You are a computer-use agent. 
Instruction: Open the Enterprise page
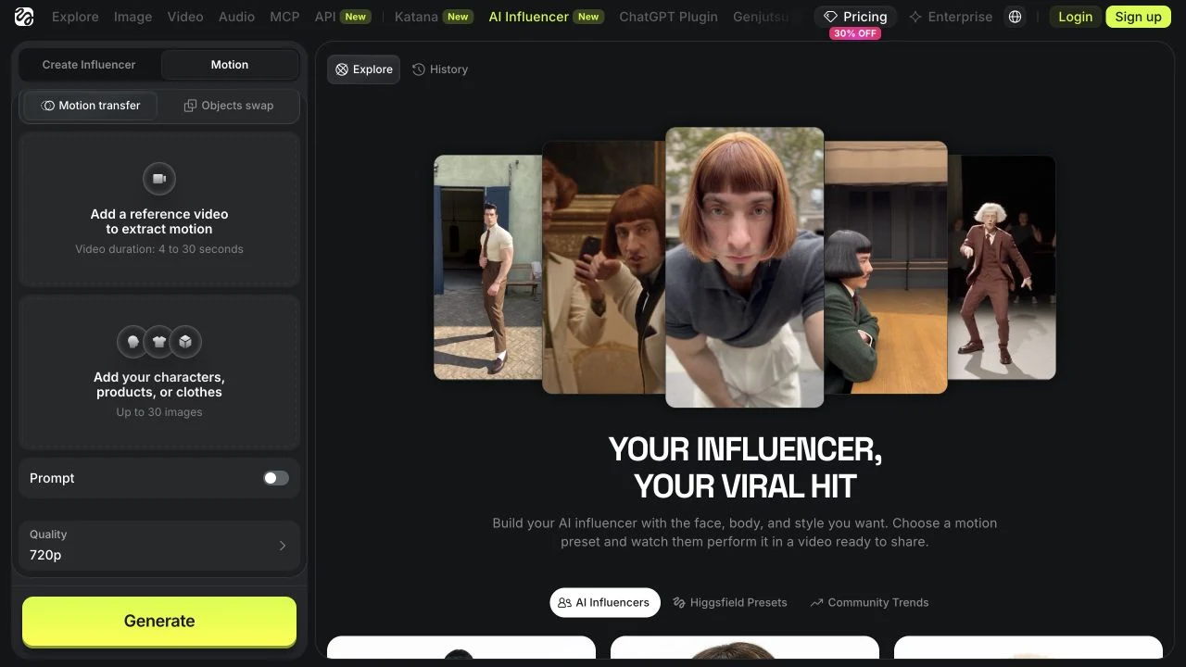(951, 17)
